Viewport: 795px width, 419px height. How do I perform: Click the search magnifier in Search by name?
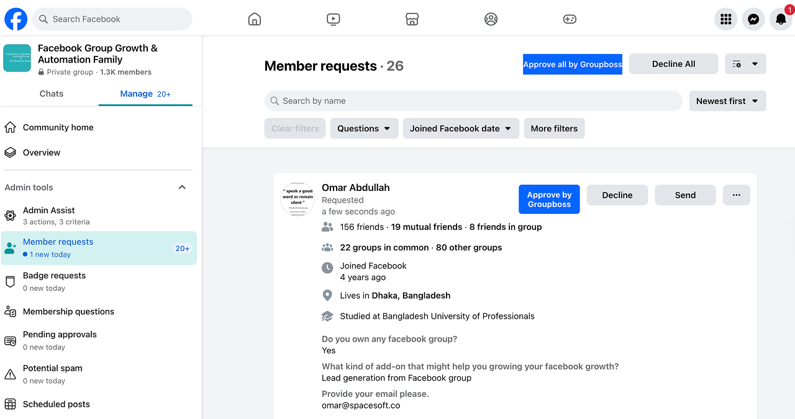[x=275, y=101]
